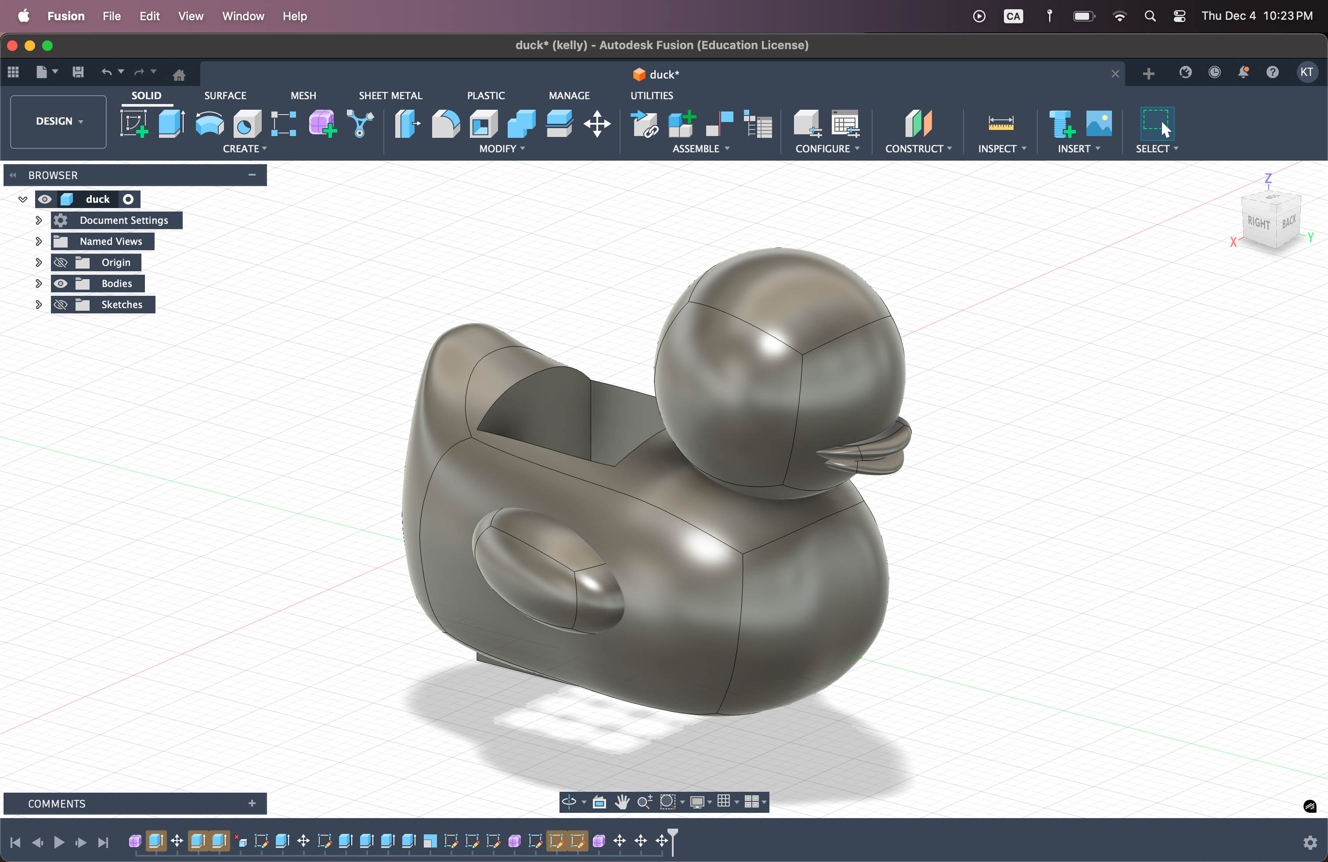Click the Measure tool icon
The width and height of the screenshot is (1328, 862).
(x=1000, y=123)
